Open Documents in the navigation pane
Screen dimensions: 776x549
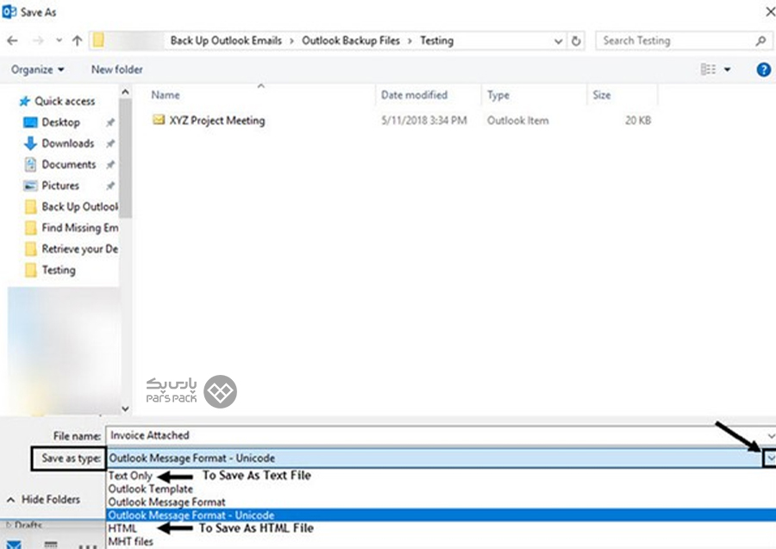click(59, 165)
